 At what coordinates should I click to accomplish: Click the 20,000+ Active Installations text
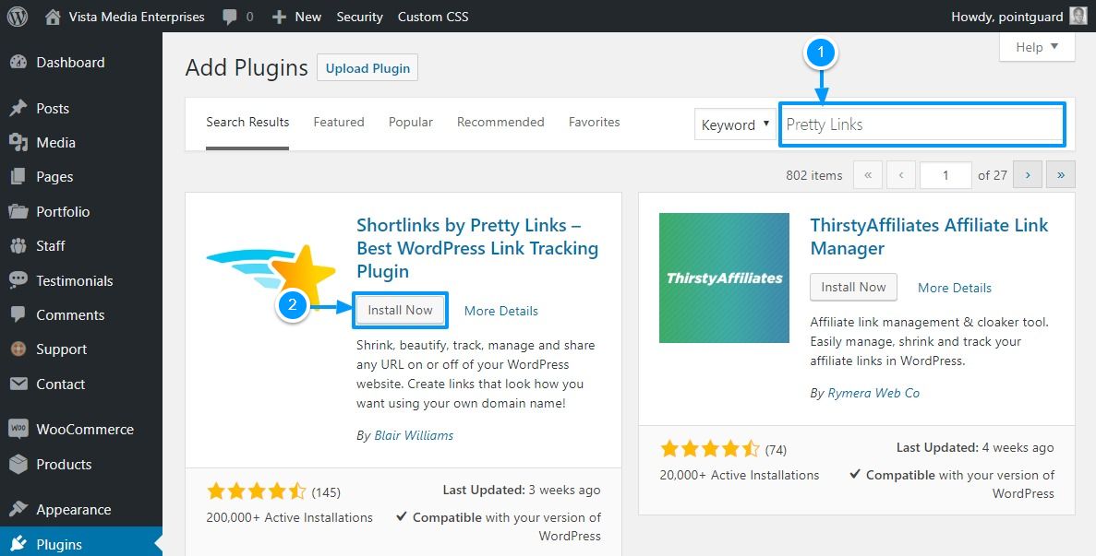740,475
